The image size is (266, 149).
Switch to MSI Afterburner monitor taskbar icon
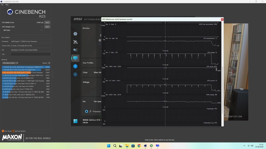tap(157, 146)
